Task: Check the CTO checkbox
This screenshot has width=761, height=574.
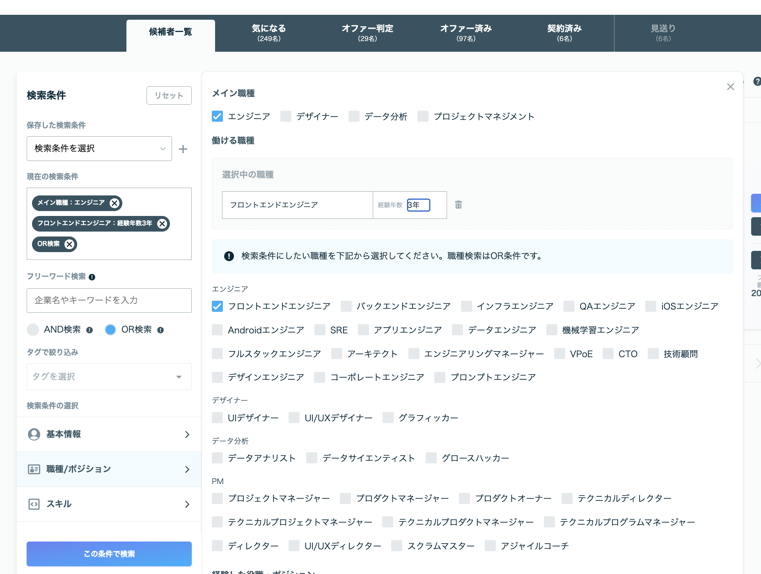Action: [608, 354]
